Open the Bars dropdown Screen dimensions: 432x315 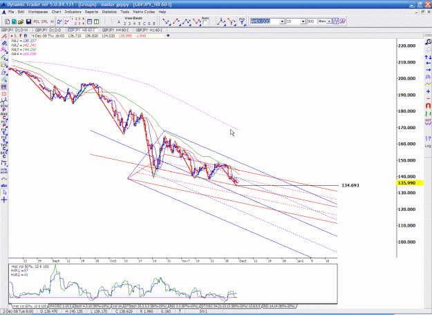[329, 21]
